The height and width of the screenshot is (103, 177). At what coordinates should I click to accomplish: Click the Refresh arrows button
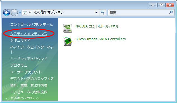(103, 12)
